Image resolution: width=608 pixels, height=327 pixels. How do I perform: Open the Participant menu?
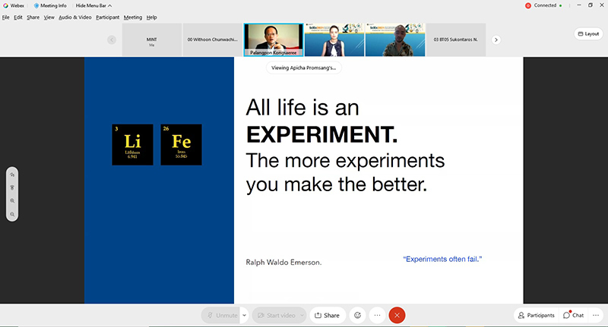coord(107,17)
